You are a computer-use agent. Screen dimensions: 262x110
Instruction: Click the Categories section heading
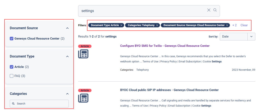pos(18,94)
